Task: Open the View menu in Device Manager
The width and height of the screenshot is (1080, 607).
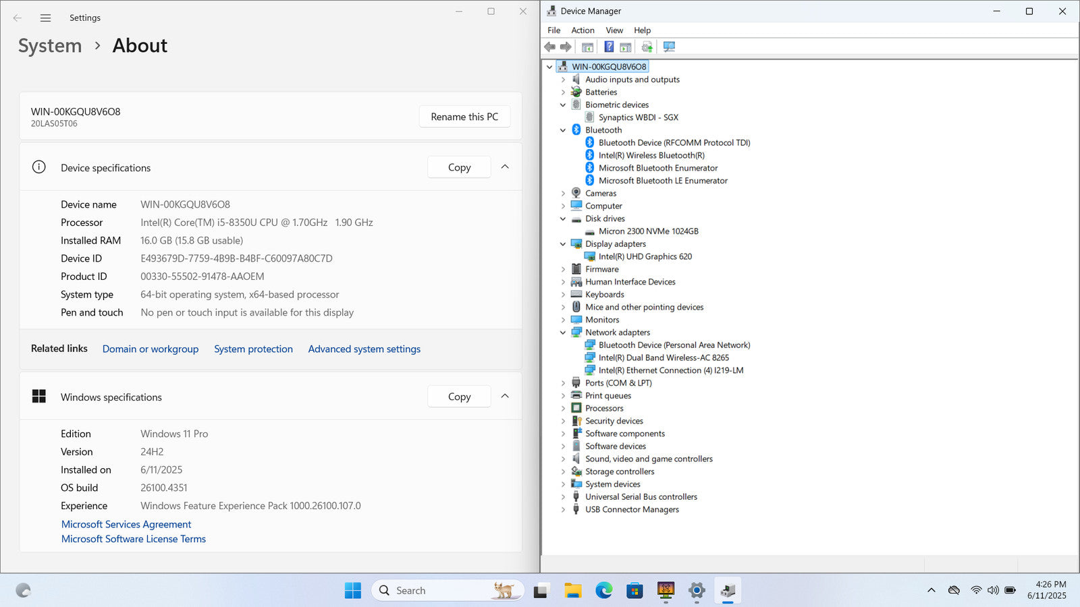Action: click(x=614, y=30)
